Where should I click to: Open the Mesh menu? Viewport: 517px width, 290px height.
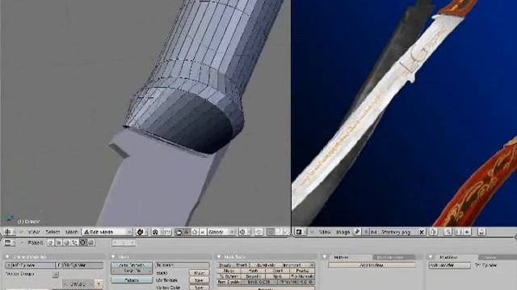click(72, 232)
